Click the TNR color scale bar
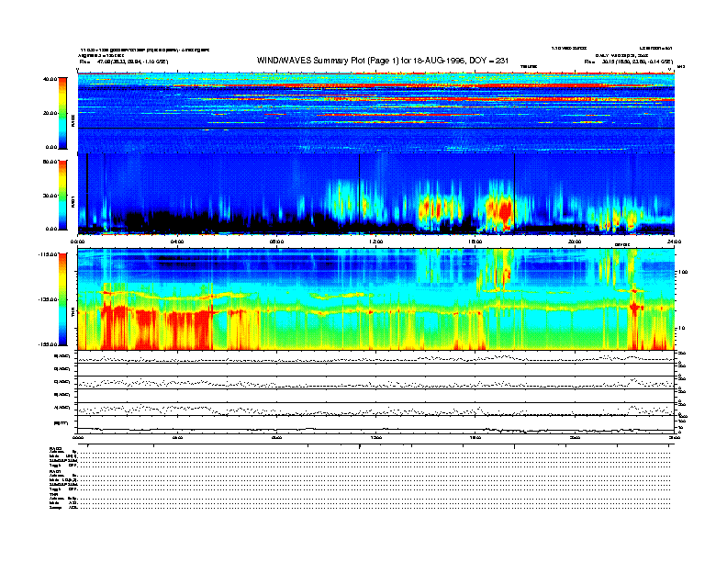Image resolution: width=727 pixels, height=562 pixels. [x=62, y=299]
